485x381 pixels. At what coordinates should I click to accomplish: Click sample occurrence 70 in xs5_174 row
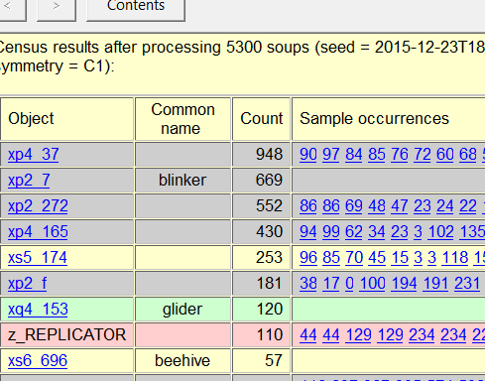click(x=354, y=258)
